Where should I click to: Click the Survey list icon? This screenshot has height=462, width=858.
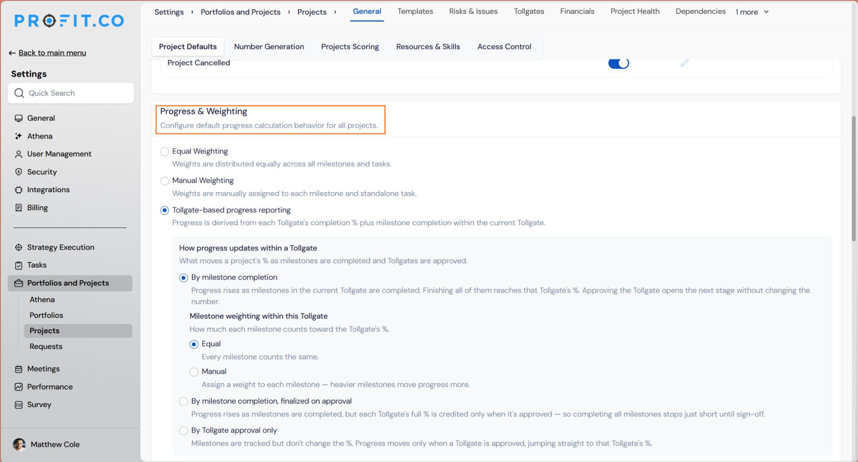18,405
